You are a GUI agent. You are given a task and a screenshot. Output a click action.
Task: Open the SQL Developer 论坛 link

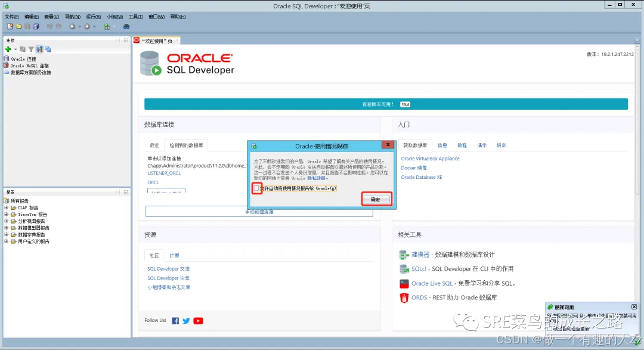(168, 278)
